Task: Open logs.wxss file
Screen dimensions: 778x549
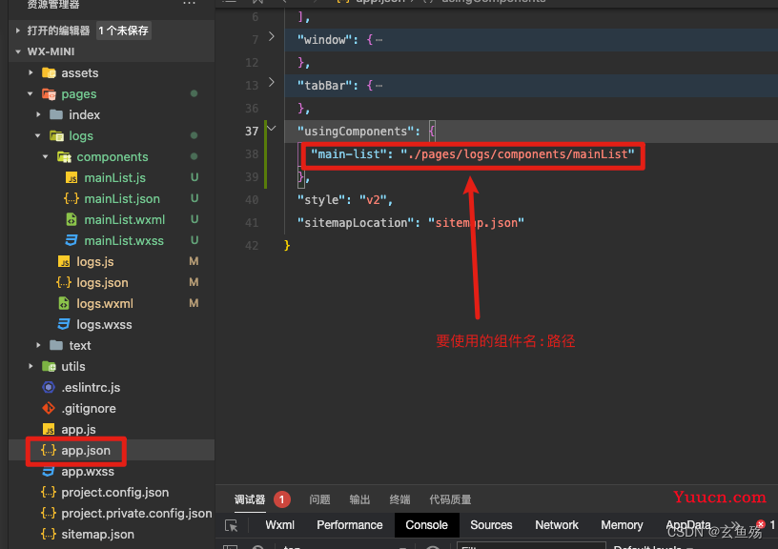Action: tap(104, 324)
